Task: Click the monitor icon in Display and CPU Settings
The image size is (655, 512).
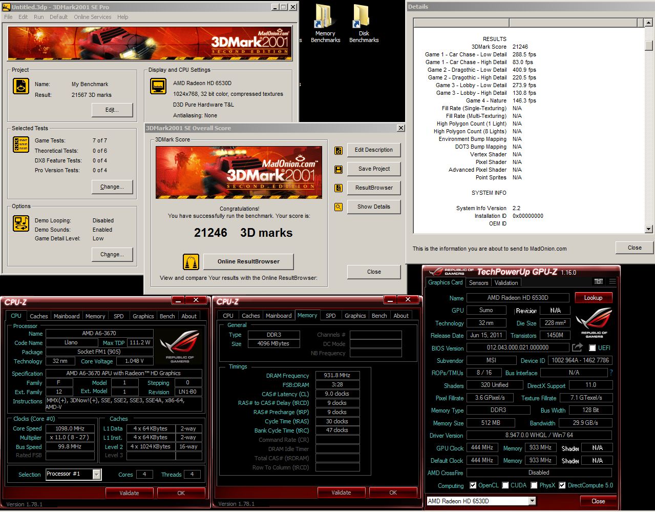Action: point(158,86)
